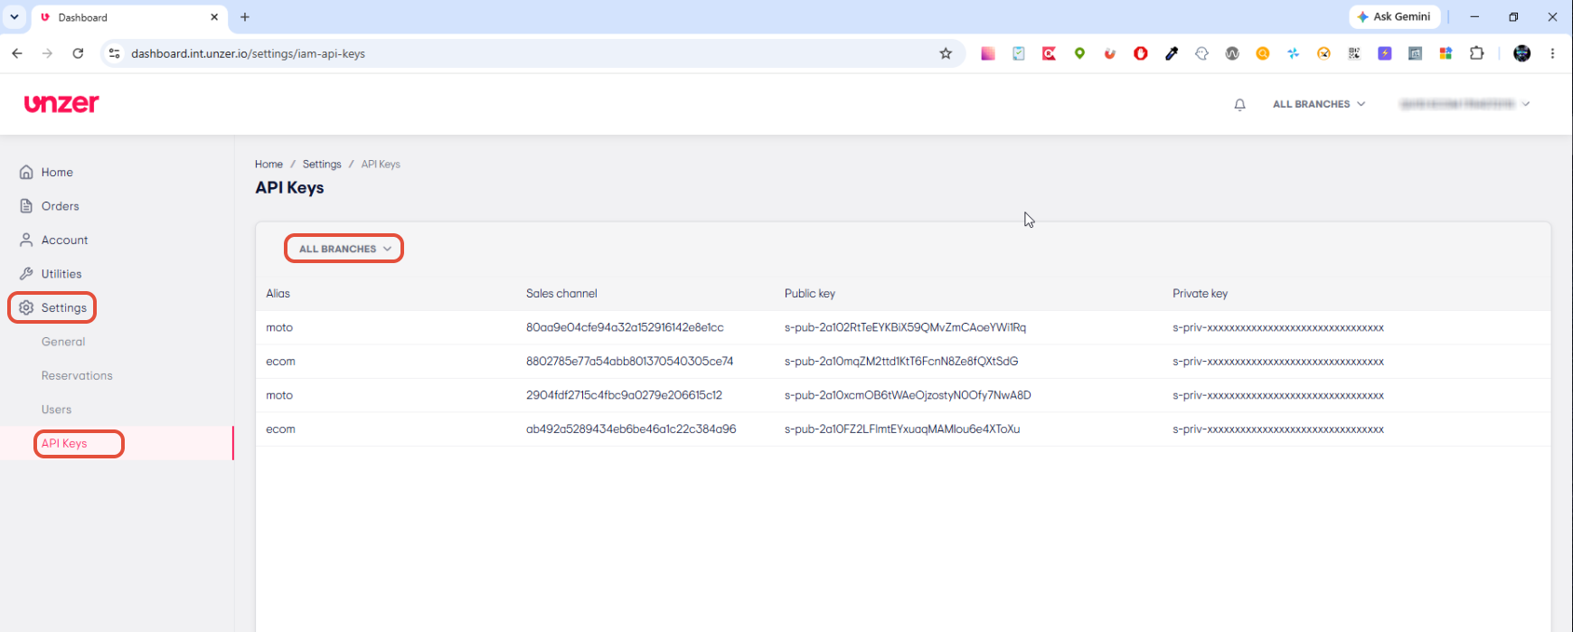This screenshot has height=632, width=1573.
Task: Click the API Keys page heading
Action: [289, 187]
